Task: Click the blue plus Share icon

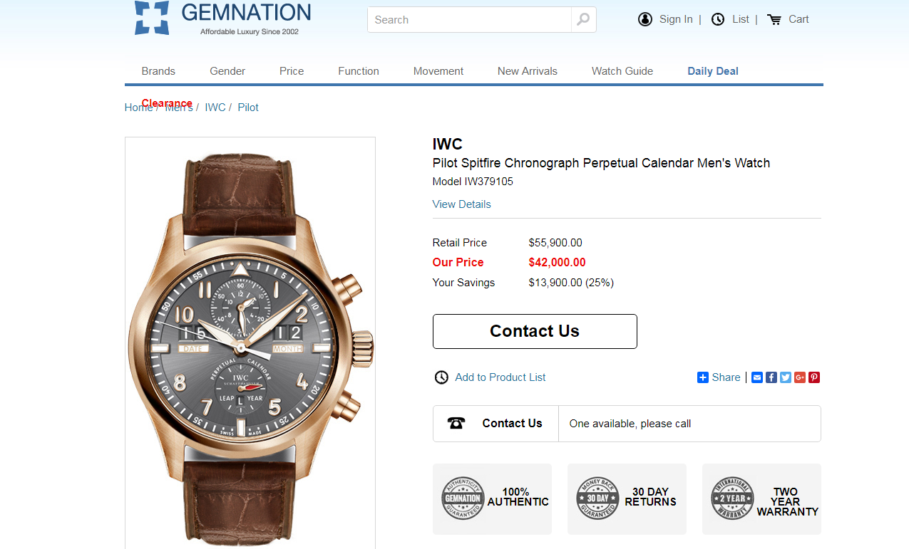Action: tap(703, 377)
